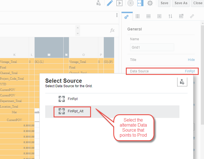Toggle the fit-width horizontal arrows icon

[x=140, y=3]
